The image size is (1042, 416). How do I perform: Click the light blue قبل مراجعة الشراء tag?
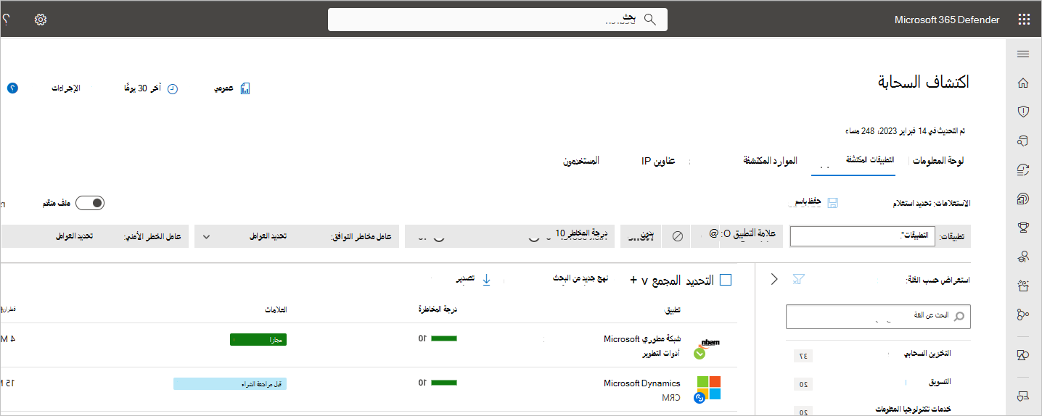pyautogui.click(x=230, y=384)
